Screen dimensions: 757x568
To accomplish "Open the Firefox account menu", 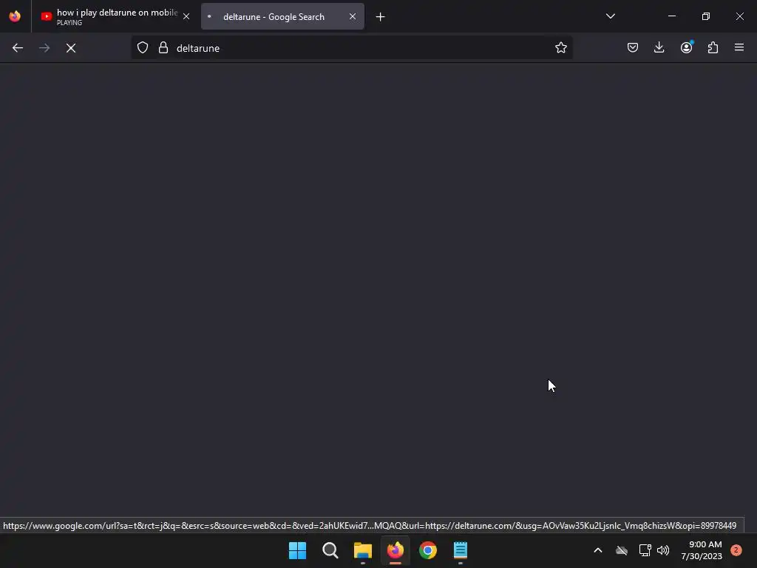I will 687,48.
